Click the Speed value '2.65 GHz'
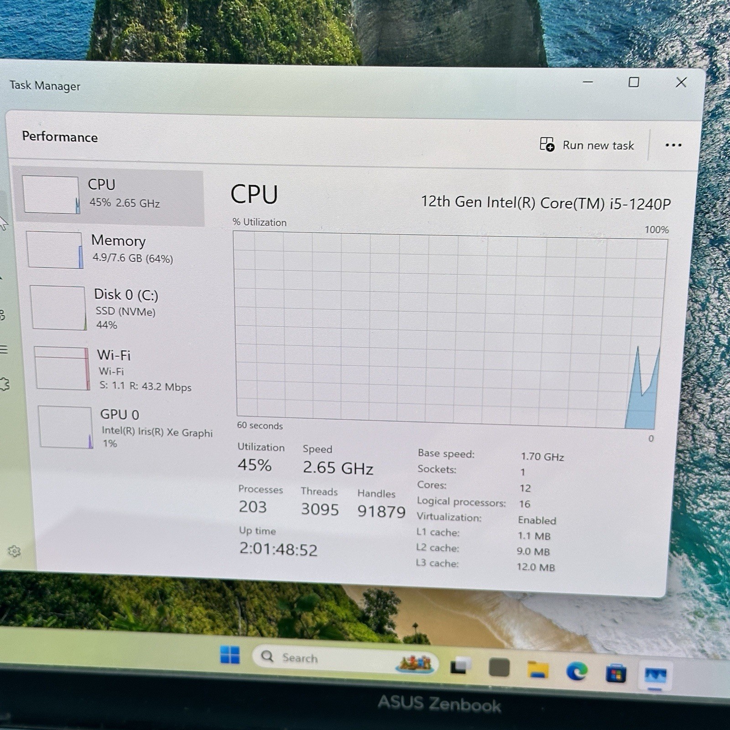Screen dimensions: 730x730 point(338,468)
